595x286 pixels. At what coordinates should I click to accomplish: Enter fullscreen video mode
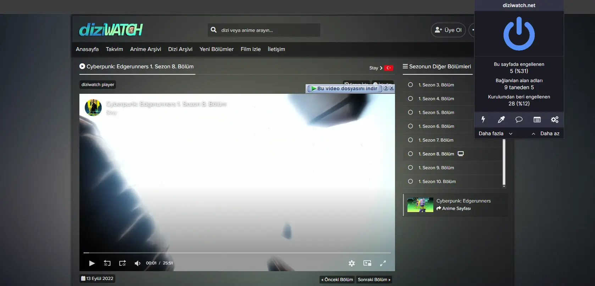pyautogui.click(x=383, y=263)
